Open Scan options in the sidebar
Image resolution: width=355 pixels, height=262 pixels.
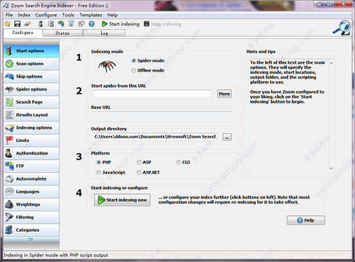click(31, 63)
